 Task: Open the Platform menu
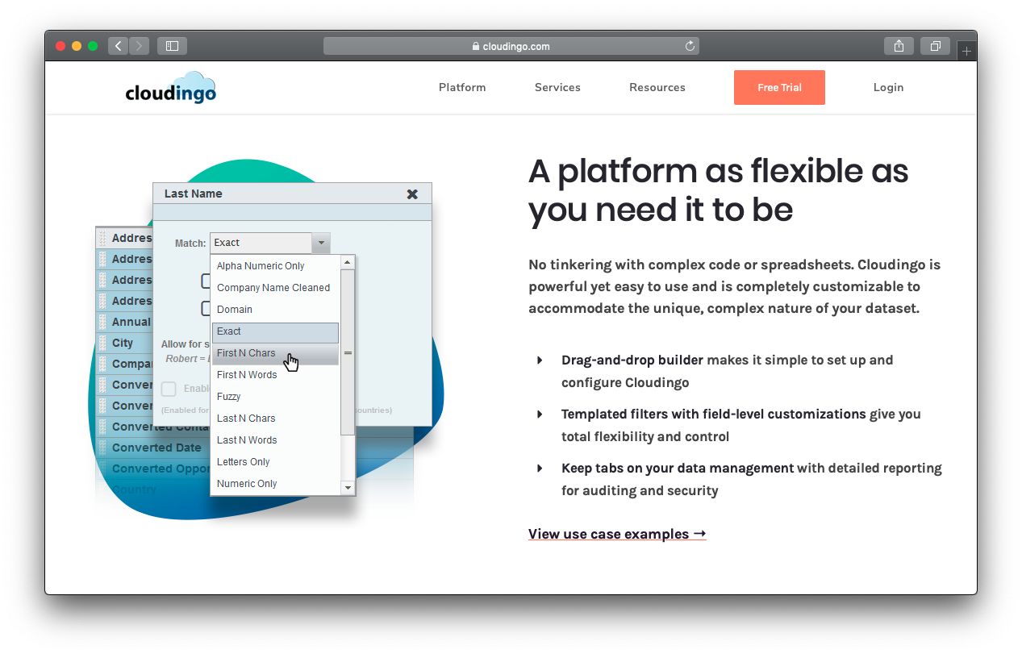click(462, 87)
